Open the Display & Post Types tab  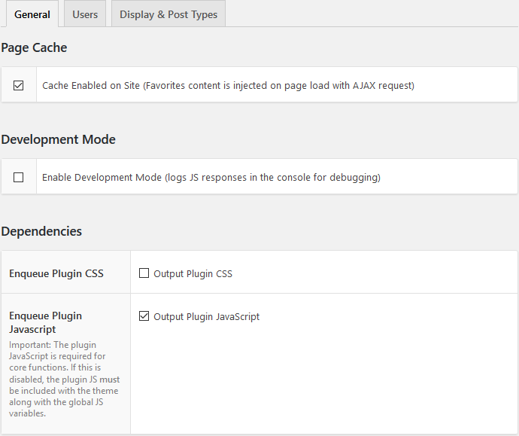coord(168,14)
